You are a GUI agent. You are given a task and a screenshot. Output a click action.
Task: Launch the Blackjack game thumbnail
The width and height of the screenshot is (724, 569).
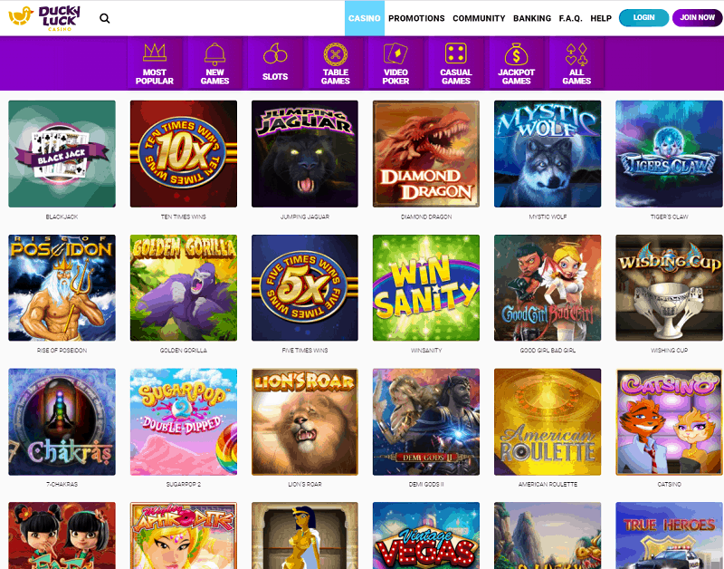click(x=62, y=154)
